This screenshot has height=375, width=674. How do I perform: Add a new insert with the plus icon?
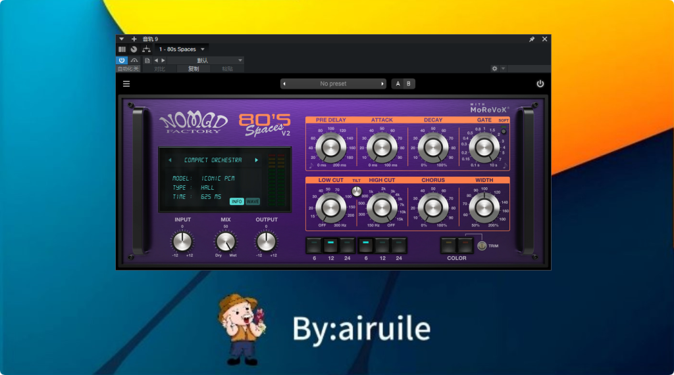tap(134, 39)
